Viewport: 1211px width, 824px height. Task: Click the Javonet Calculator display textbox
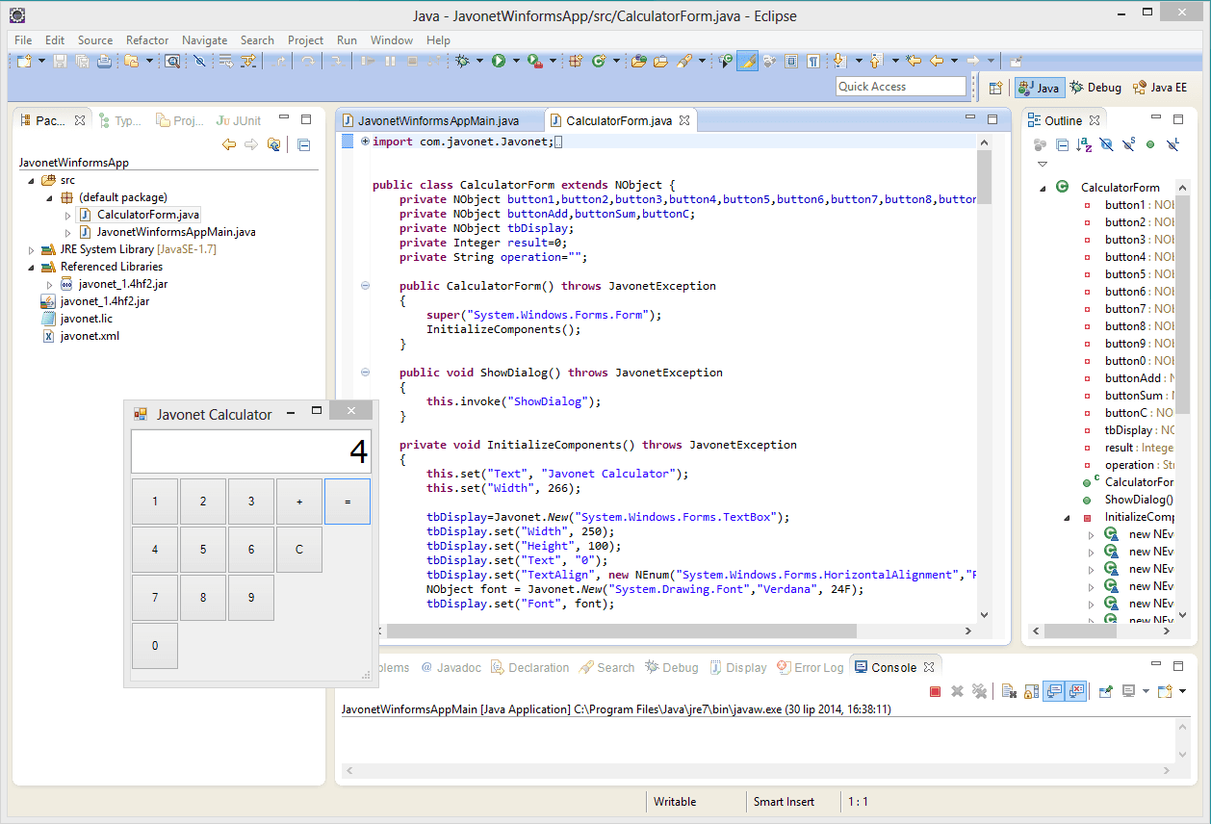(x=250, y=451)
